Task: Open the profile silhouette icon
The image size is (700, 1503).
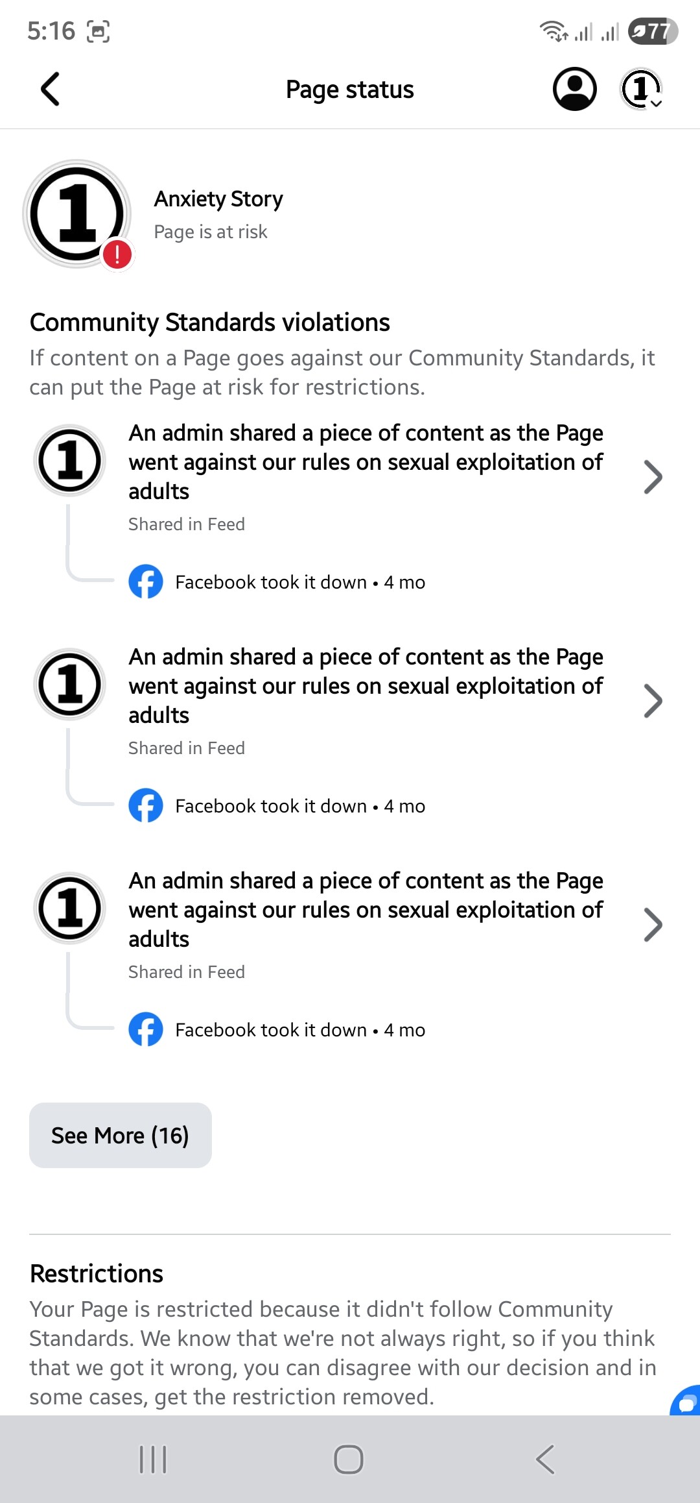Action: (574, 89)
